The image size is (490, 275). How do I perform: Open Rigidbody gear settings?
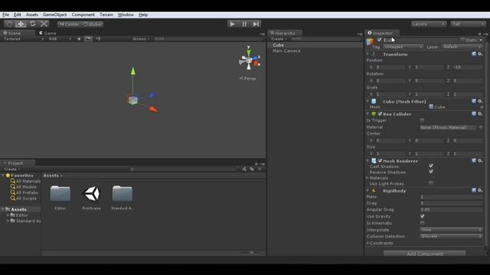tap(480, 190)
